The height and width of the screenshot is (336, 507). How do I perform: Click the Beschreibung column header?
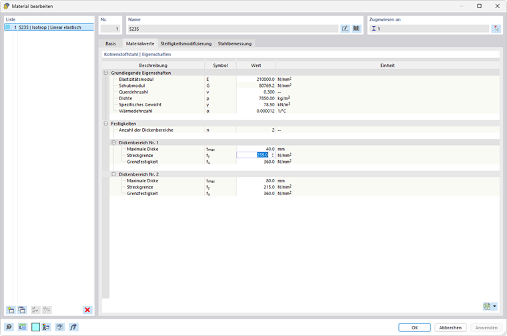tap(153, 65)
